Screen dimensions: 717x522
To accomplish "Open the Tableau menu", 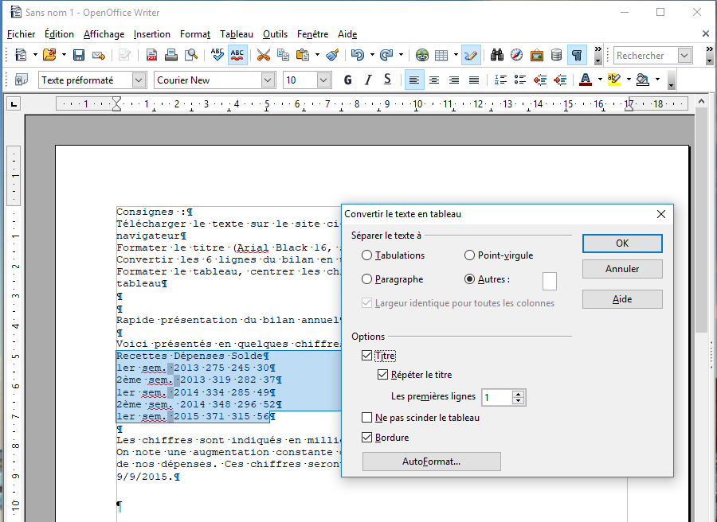I will [237, 34].
